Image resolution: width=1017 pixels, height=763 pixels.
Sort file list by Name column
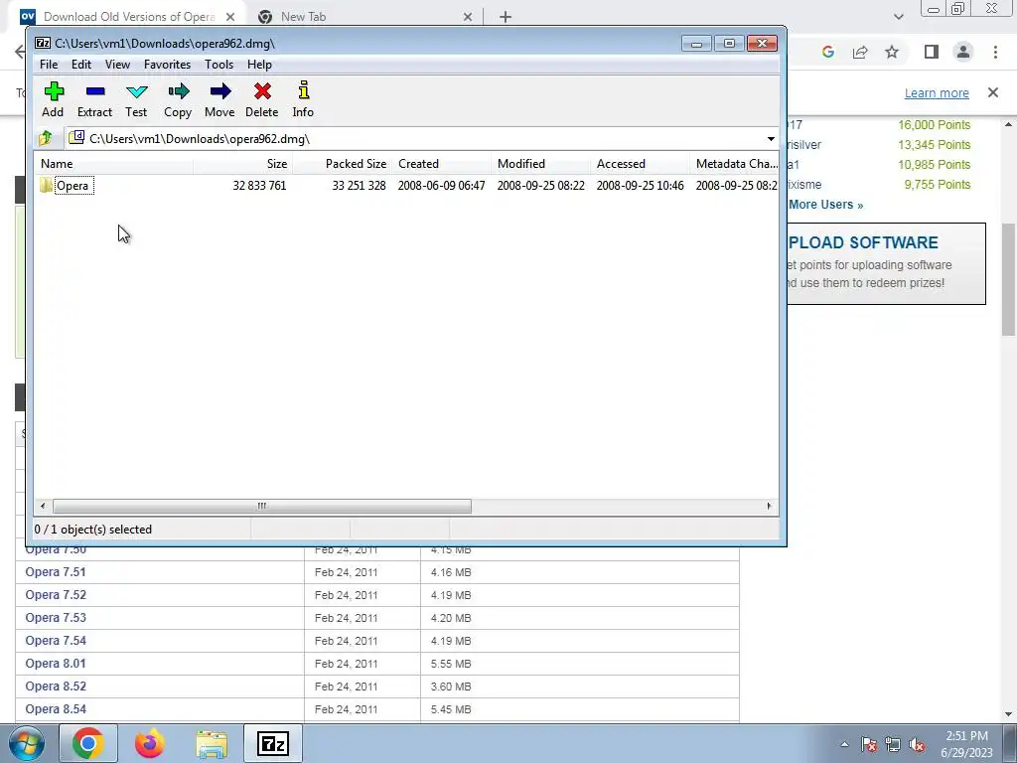click(x=114, y=164)
